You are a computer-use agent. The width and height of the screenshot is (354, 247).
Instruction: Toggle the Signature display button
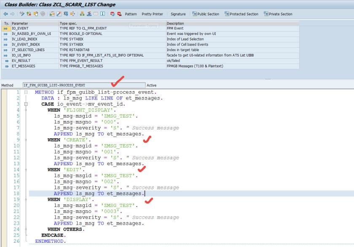pyautogui.click(x=178, y=14)
